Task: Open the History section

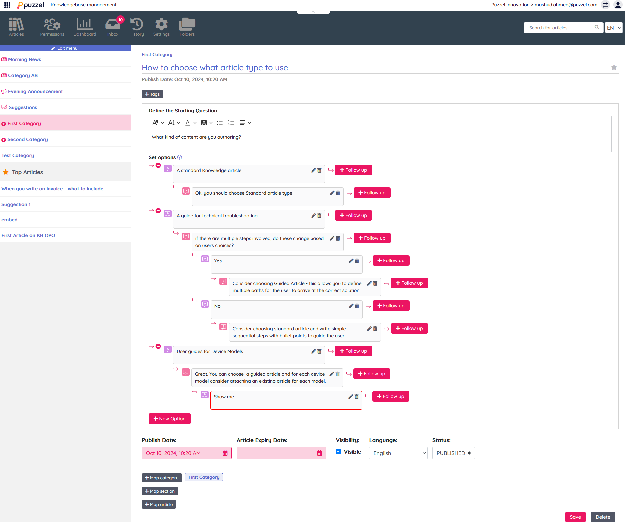Action: click(x=137, y=27)
